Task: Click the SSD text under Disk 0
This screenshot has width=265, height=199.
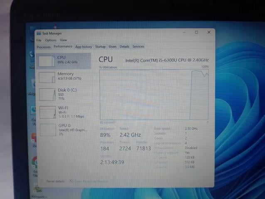Action: (x=61, y=95)
